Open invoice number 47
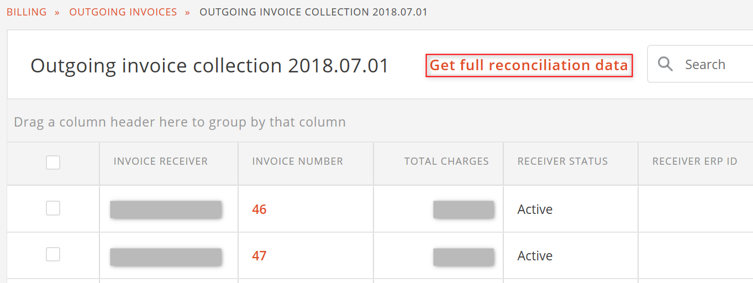This screenshot has width=753, height=283. point(259,256)
